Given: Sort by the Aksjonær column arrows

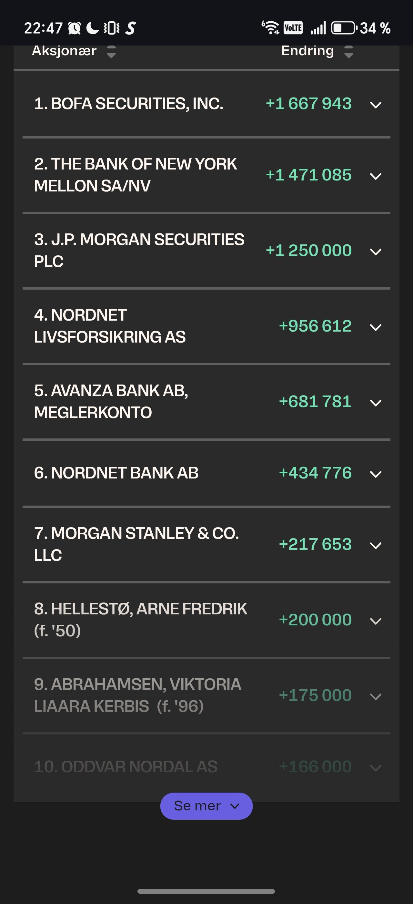Looking at the screenshot, I should pyautogui.click(x=111, y=52).
